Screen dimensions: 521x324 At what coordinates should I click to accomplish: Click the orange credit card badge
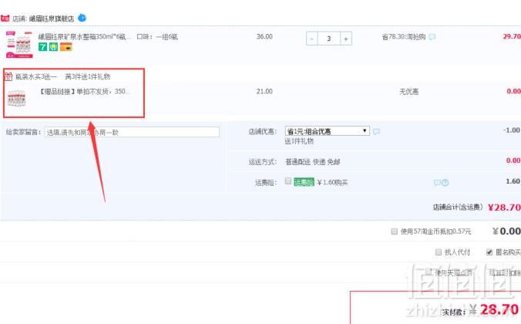(66, 47)
